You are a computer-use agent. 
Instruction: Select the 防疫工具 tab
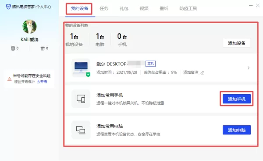point(188,9)
